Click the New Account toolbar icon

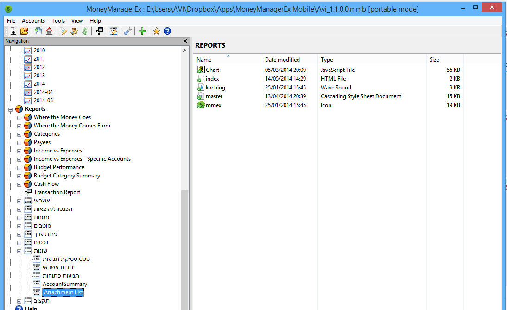point(38,31)
